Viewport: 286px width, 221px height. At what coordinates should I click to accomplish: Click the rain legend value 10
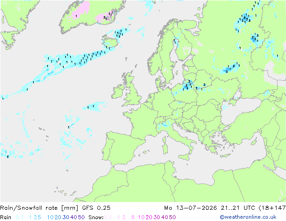pos(51,217)
